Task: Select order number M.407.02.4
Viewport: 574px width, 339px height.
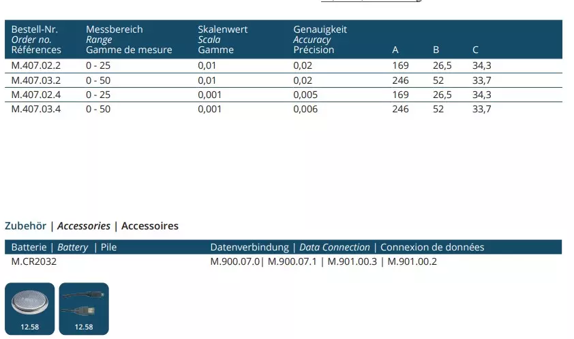Action: (36, 95)
